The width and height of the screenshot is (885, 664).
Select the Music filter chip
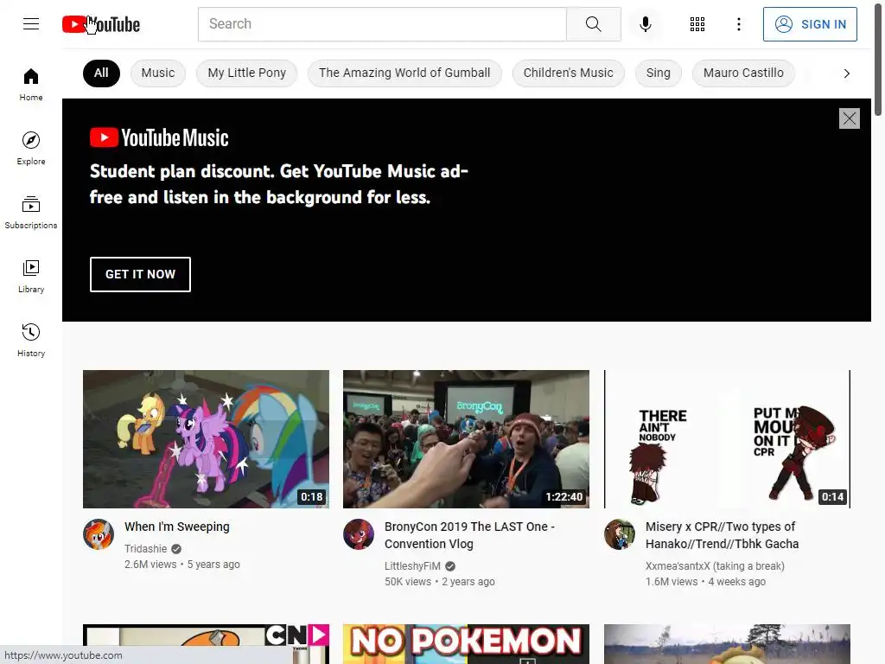(158, 73)
